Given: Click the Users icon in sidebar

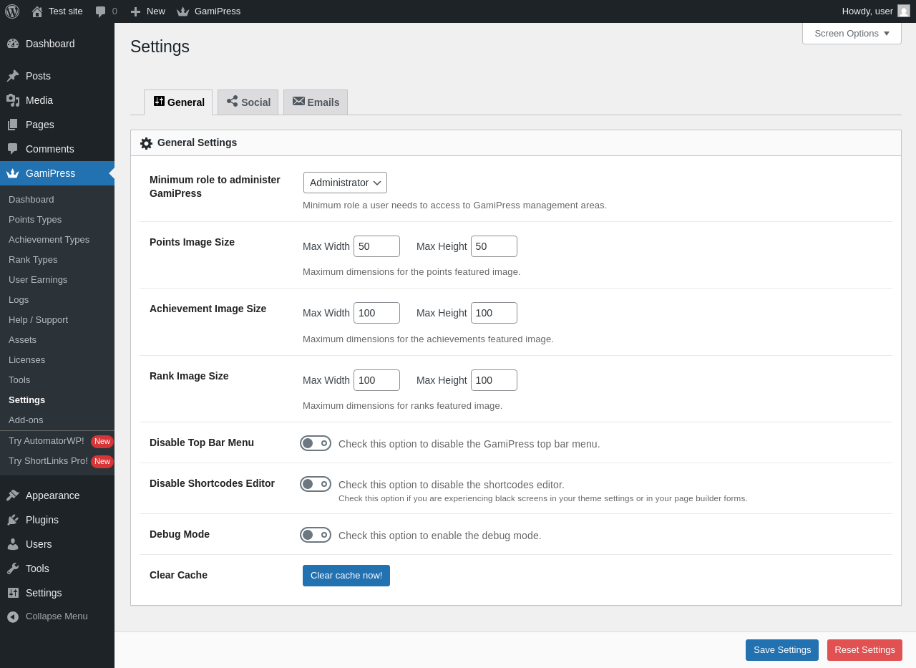Looking at the screenshot, I should click(13, 544).
